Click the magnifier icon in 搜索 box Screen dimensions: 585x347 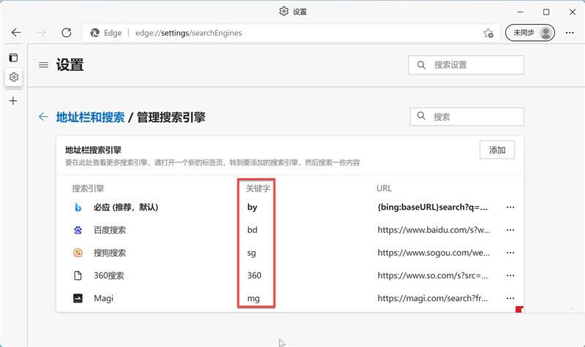(x=421, y=116)
